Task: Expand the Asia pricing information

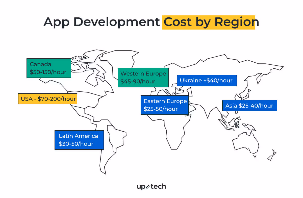Action: click(249, 105)
